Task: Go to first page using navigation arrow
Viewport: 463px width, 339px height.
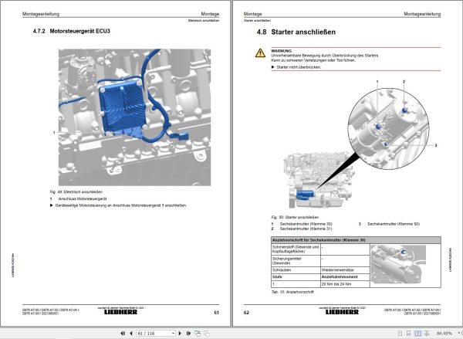Action: tap(123, 333)
